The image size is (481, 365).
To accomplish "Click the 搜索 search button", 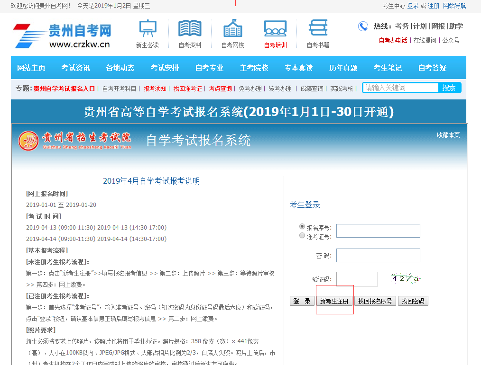I will (449, 88).
